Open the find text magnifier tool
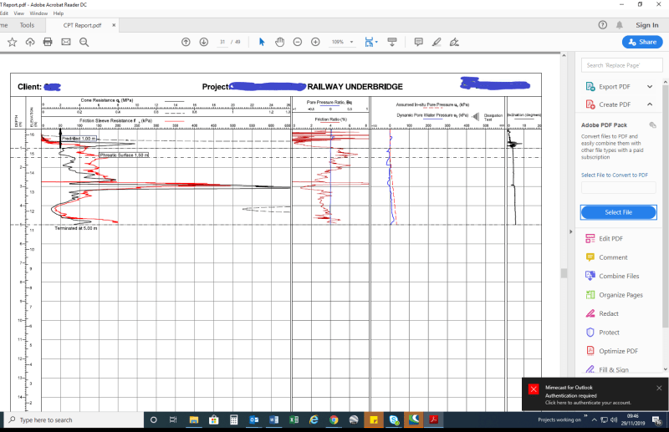The image size is (669, 432). point(84,42)
